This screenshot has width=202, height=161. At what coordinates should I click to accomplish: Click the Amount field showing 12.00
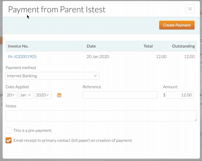click(x=180, y=95)
